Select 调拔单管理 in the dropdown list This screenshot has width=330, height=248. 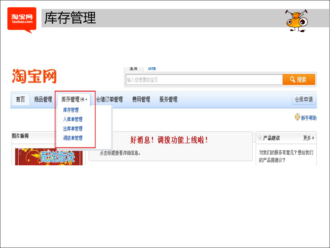point(73,138)
